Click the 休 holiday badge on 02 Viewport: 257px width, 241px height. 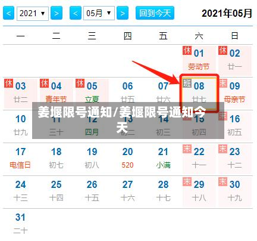222,50
